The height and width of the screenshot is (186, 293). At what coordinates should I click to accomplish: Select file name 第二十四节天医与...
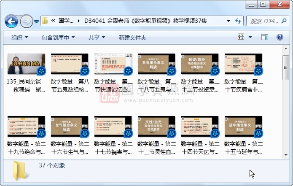200,148
